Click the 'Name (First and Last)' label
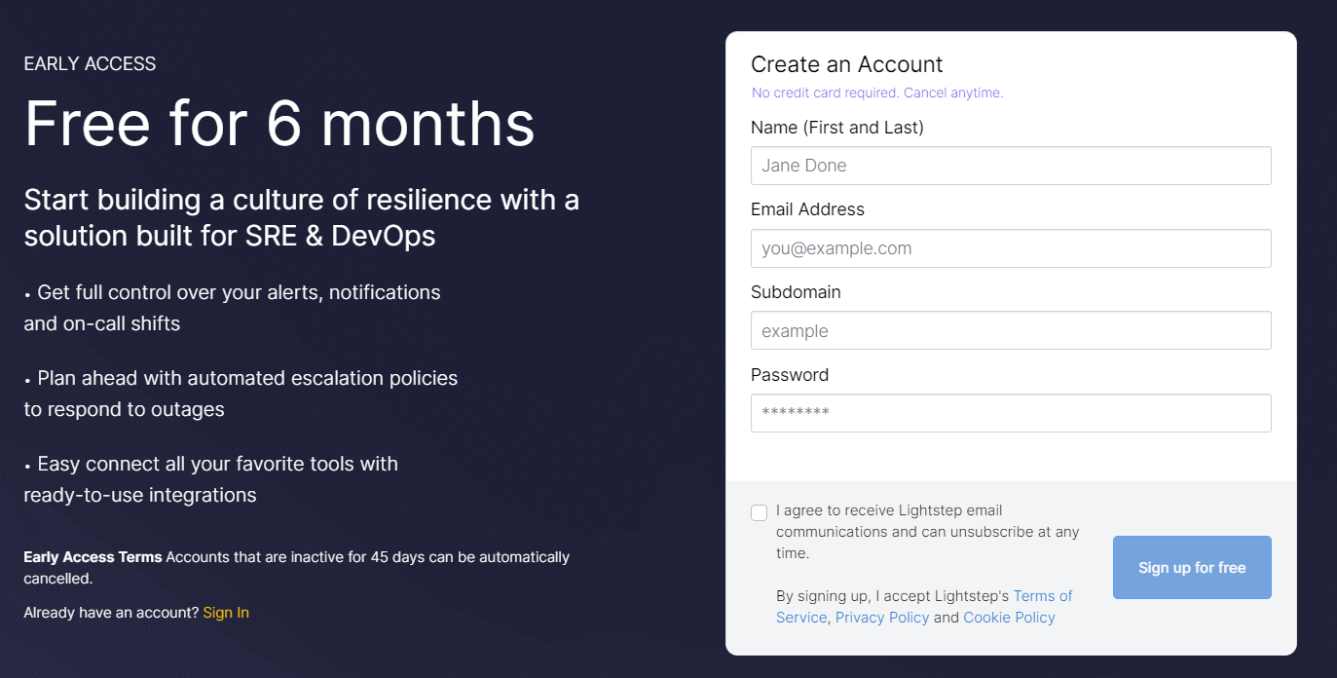The image size is (1337, 678). click(836, 128)
